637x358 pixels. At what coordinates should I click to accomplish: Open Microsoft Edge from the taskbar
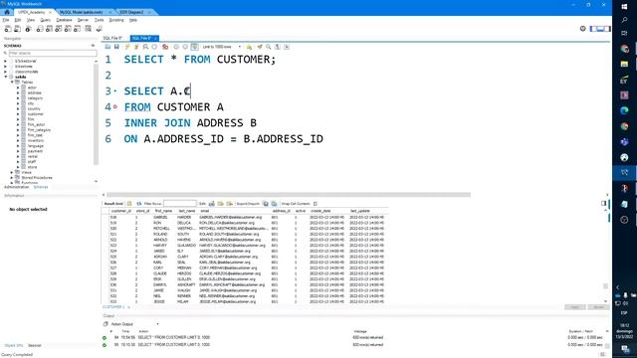(624, 110)
